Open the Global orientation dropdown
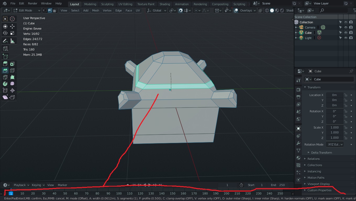The height and width of the screenshot is (201, 356). [x=157, y=10]
